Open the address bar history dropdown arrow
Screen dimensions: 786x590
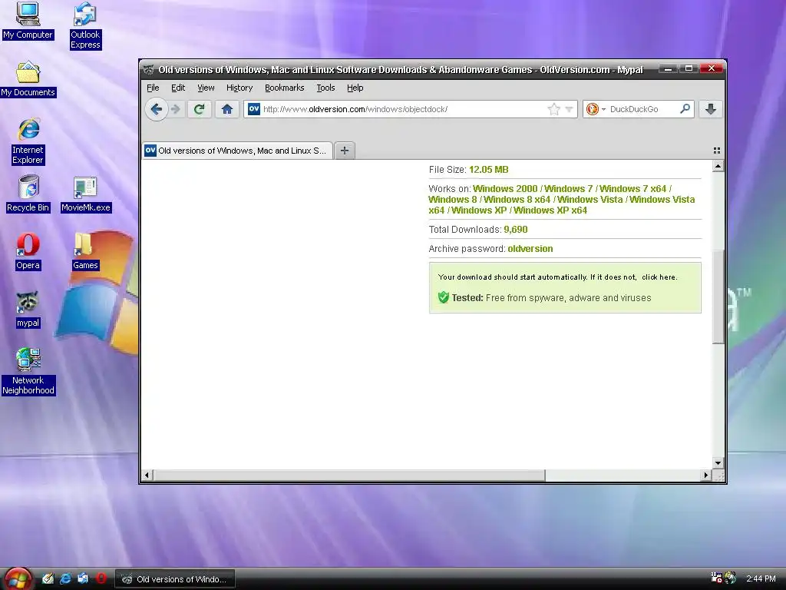569,109
